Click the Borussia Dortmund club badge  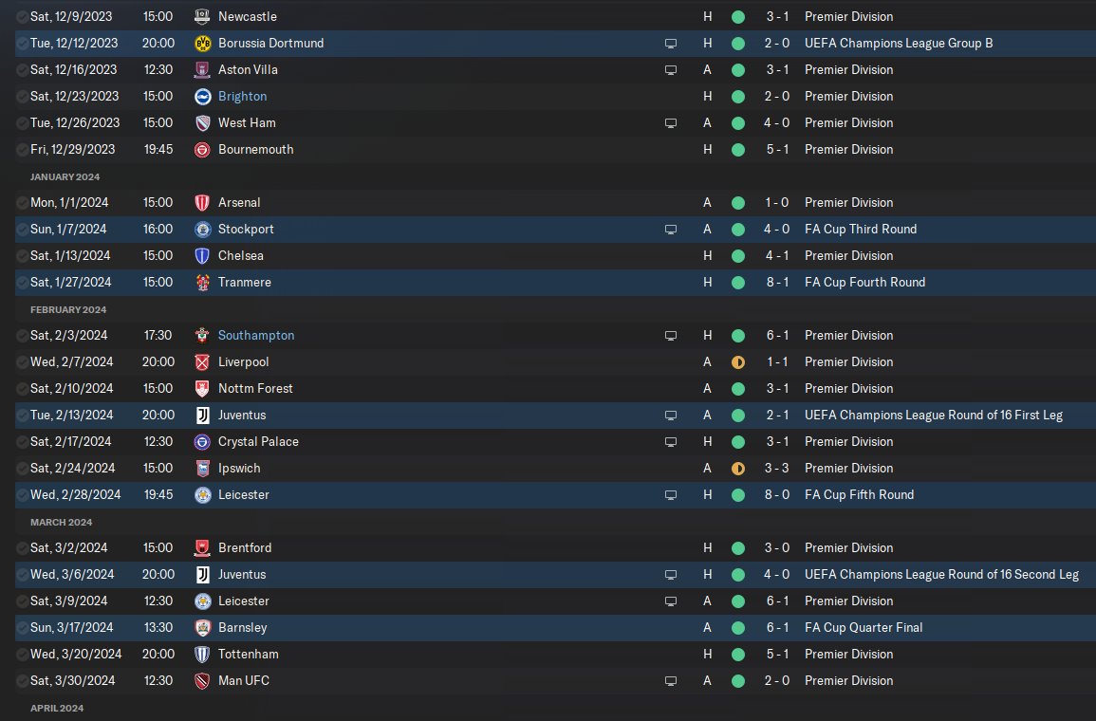pos(201,43)
